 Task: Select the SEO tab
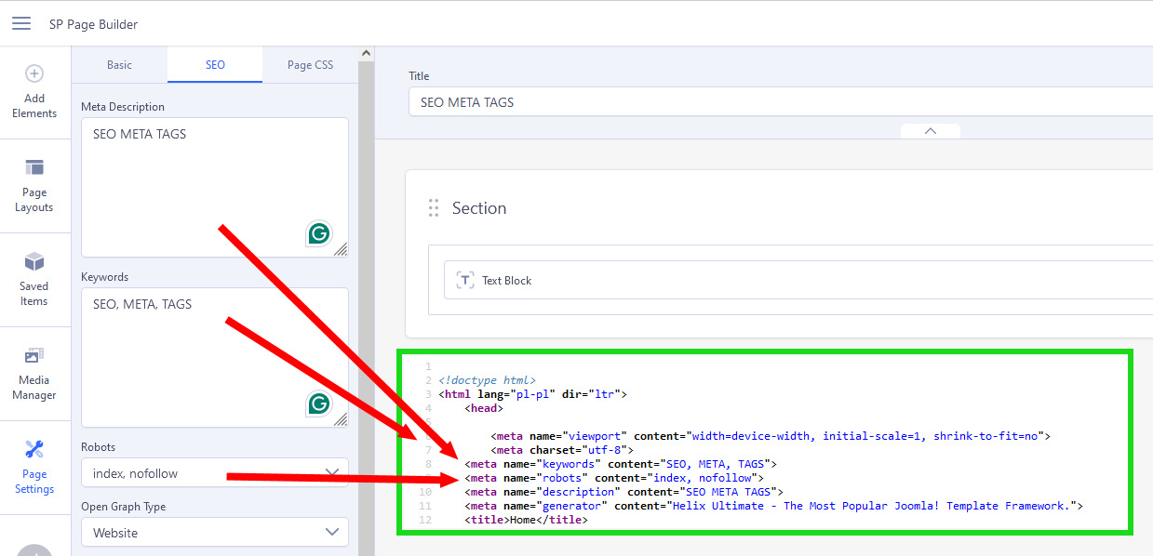(x=215, y=65)
